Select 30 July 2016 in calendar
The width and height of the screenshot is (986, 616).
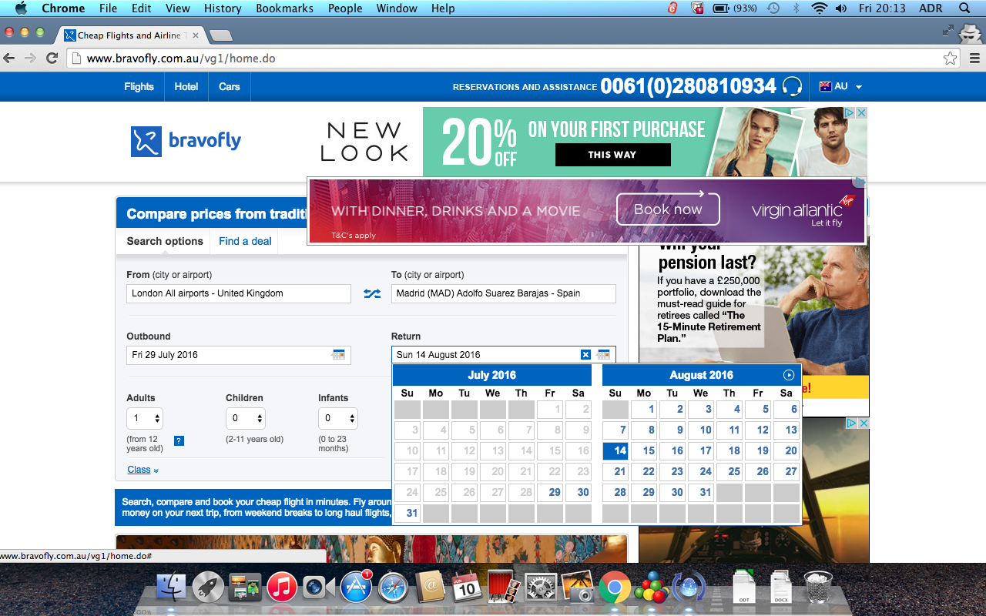579,492
